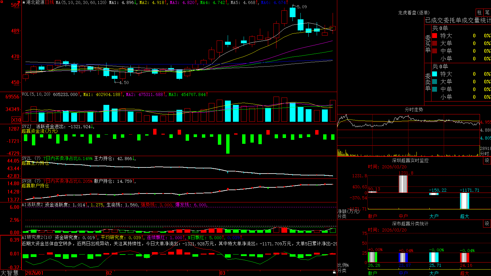This screenshot has width=491, height=276.
Task: Click the MA(5,10,20,30,60,120) indicator label
Action: pos(81,2)
